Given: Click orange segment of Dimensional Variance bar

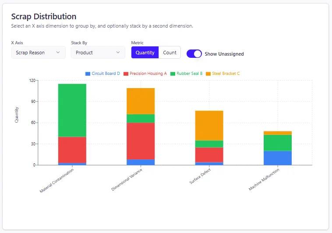Looking at the screenshot, I should pyautogui.click(x=141, y=101).
